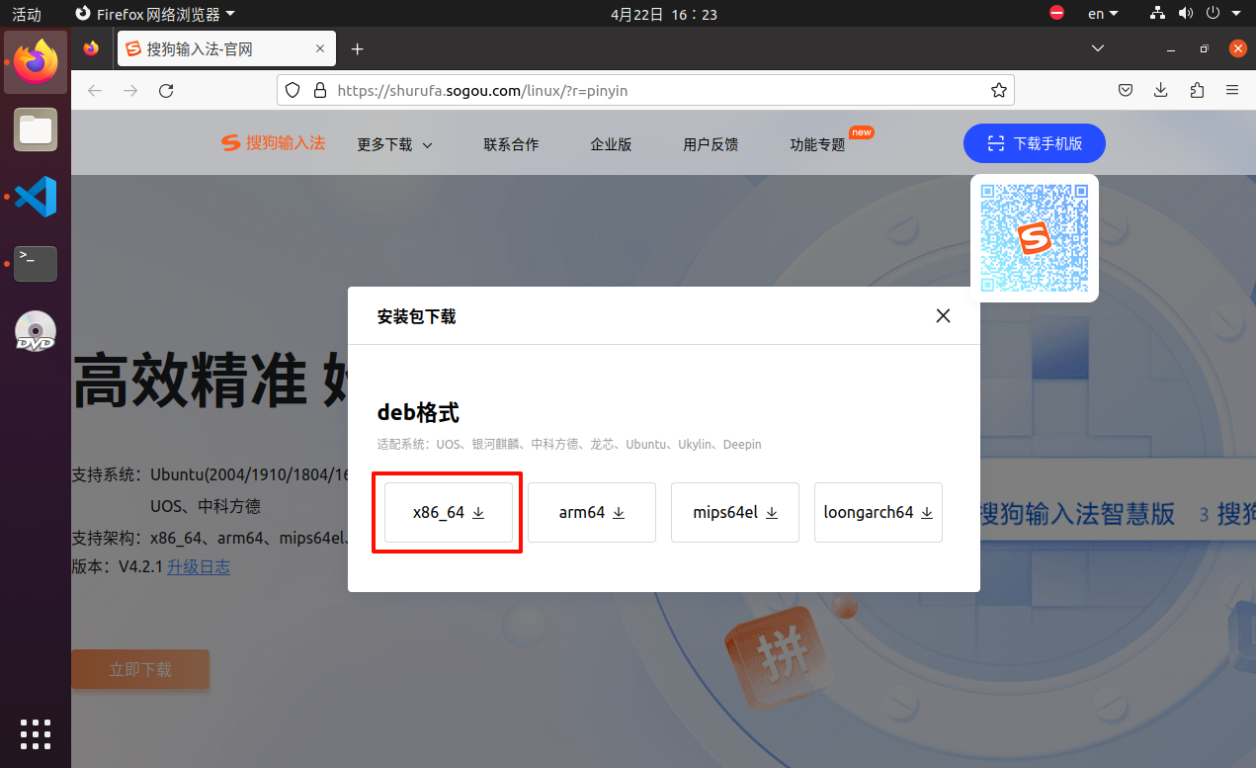Open tracking protection shield icon
Image resolution: width=1256 pixels, height=768 pixels.
click(x=293, y=91)
